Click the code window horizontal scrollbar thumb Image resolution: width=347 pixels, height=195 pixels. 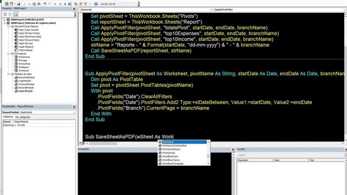pos(103,144)
